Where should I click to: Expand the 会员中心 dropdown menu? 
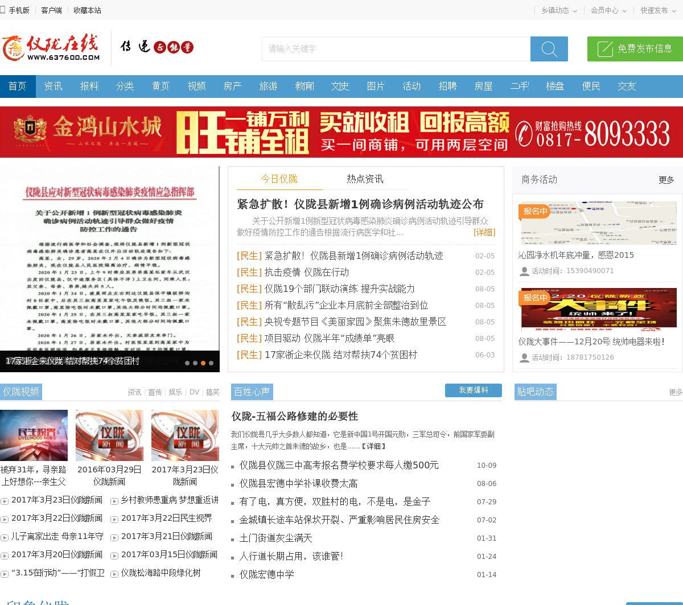[x=608, y=10]
